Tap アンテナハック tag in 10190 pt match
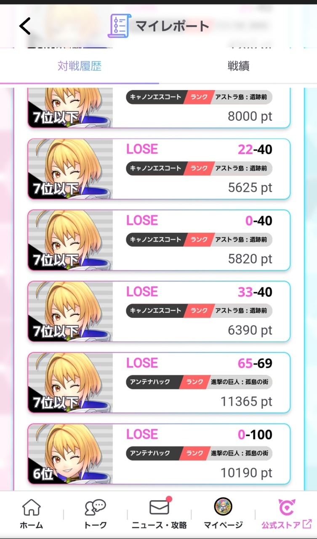The image size is (317, 539). [150, 453]
